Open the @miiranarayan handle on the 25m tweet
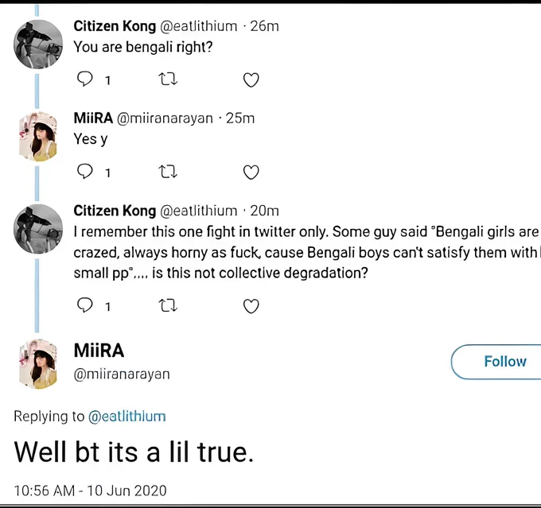 click(165, 118)
